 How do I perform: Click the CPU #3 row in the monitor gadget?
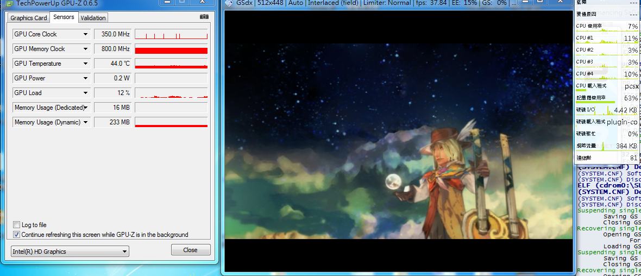pos(607,62)
